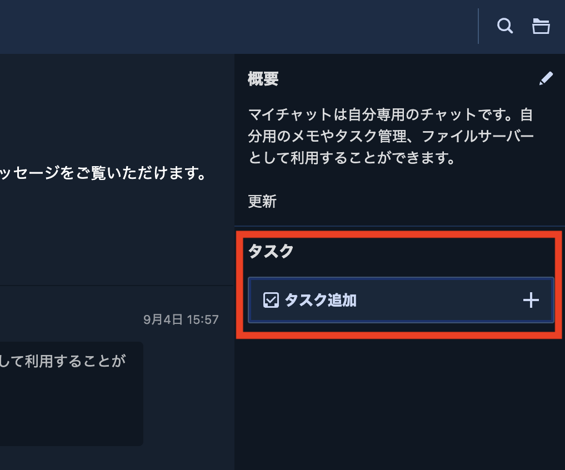Click the vertical divider beside search icon
The width and height of the screenshot is (565, 470).
pos(478,26)
